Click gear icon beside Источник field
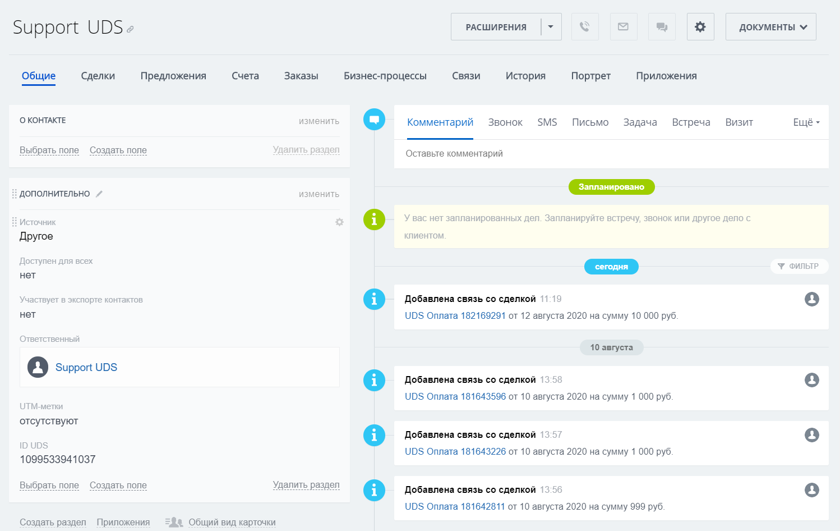840x531 pixels. point(339,222)
